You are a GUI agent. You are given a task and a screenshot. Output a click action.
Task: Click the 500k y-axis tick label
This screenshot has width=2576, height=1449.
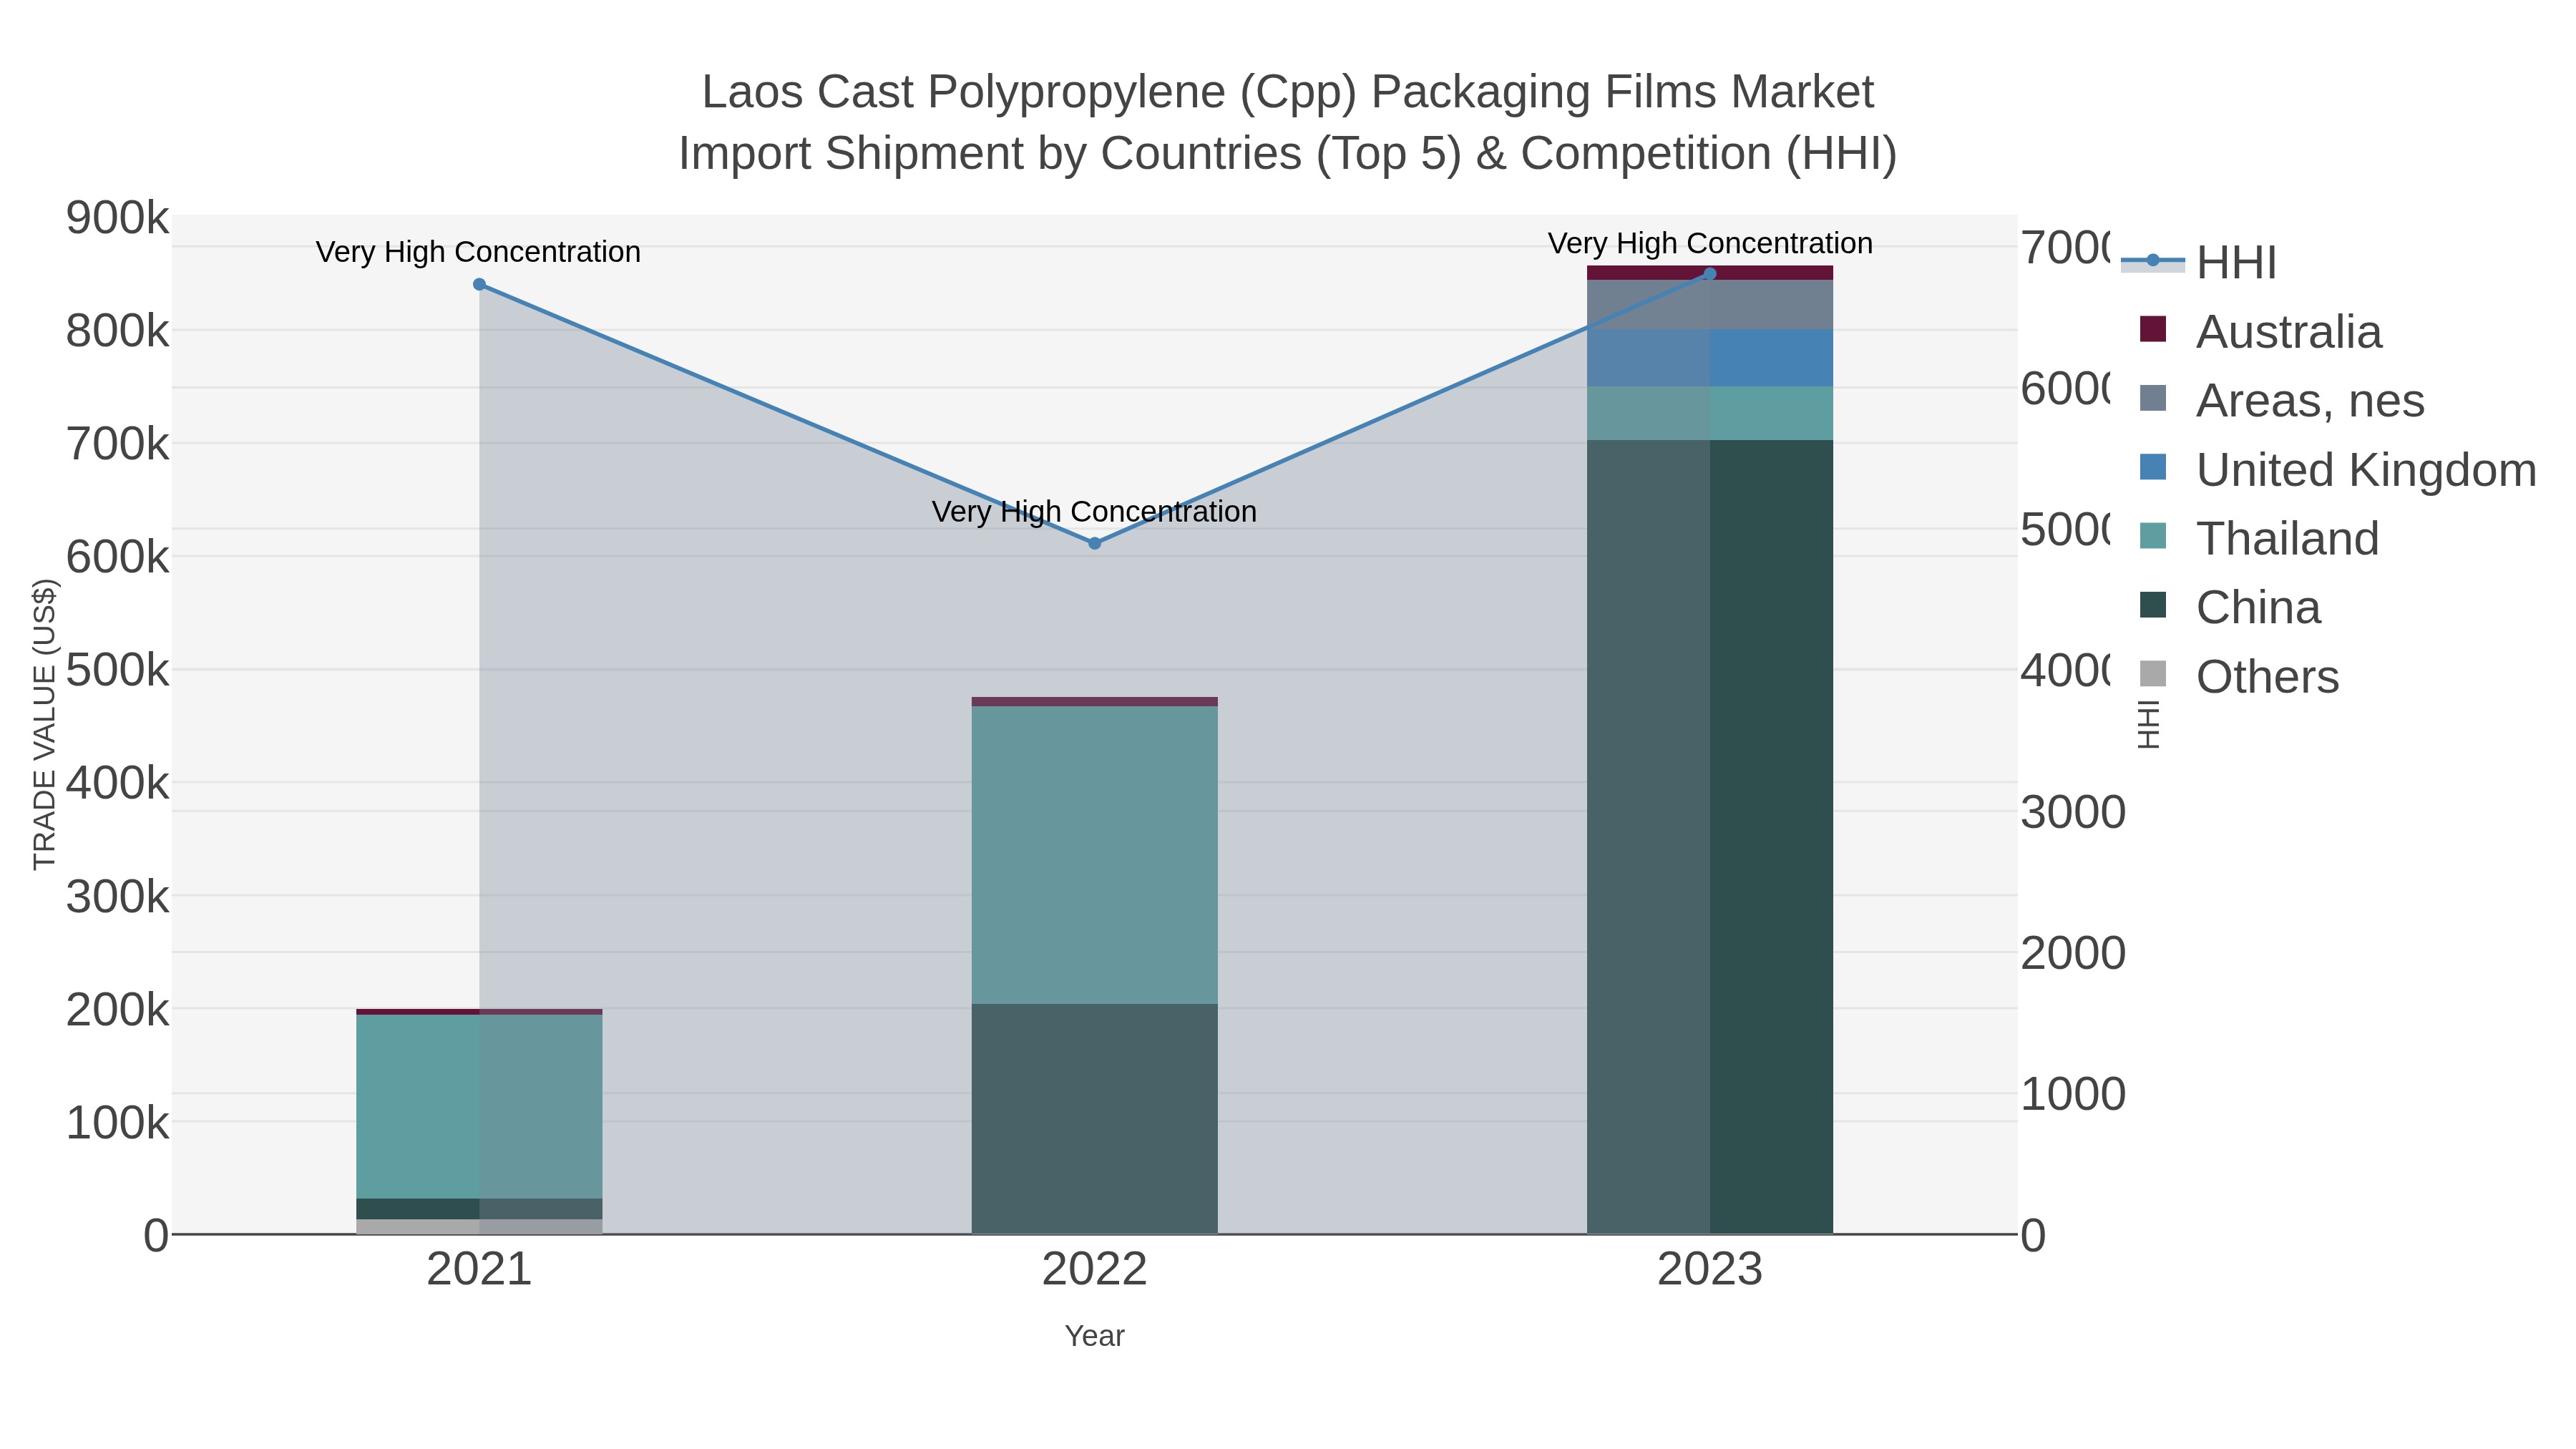(117, 670)
